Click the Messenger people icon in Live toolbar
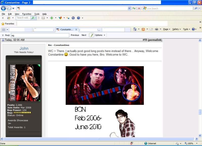Image resolution: width=202 pixels, height=146 pixels. 68,18
